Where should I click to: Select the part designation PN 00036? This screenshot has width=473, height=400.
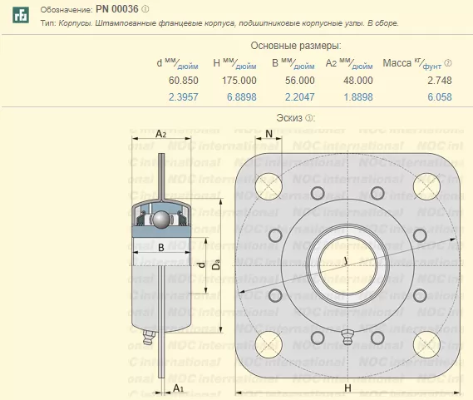click(117, 9)
